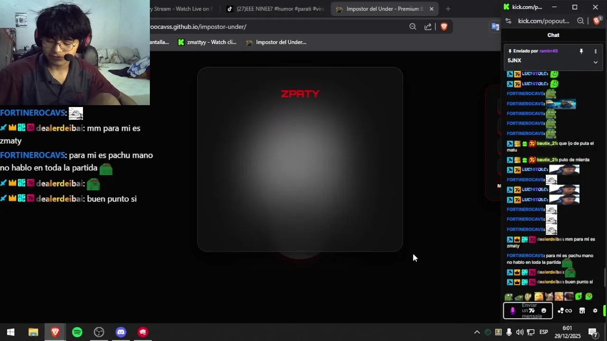This screenshot has width=607, height=341.
Task: Expand pinned message 5JNX with chevron
Action: pyautogui.click(x=596, y=62)
